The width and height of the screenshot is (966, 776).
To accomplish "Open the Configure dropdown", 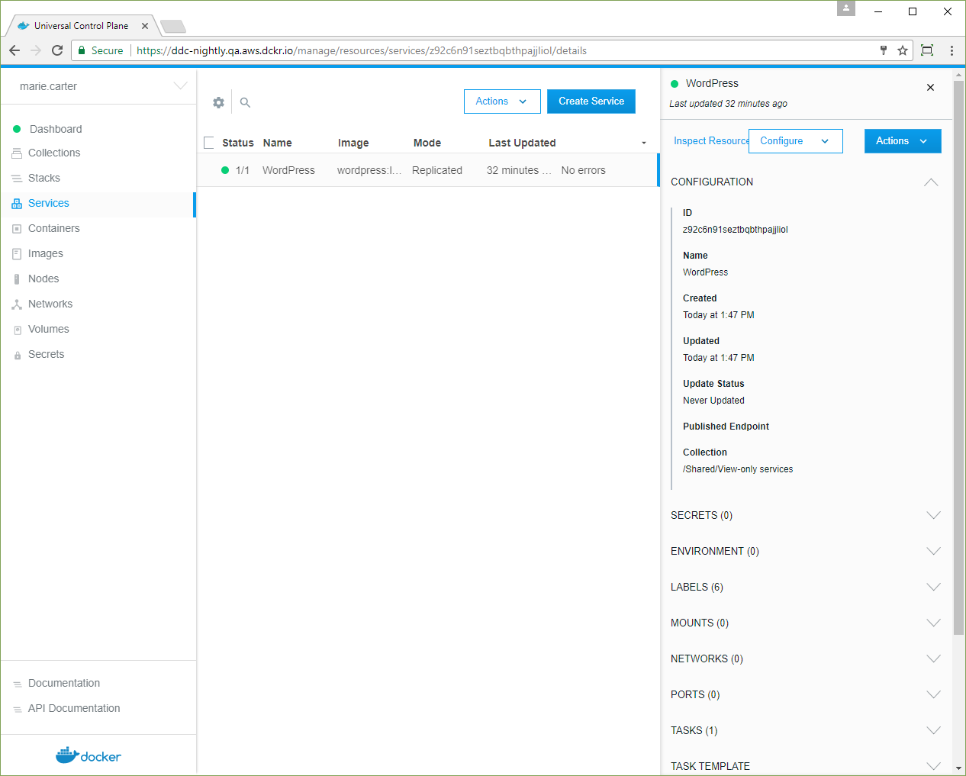I will [x=795, y=141].
